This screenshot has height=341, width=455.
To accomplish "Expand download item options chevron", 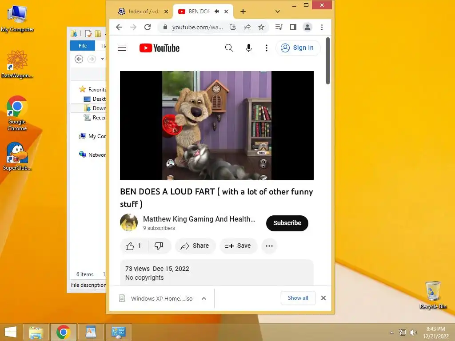I will point(204,298).
